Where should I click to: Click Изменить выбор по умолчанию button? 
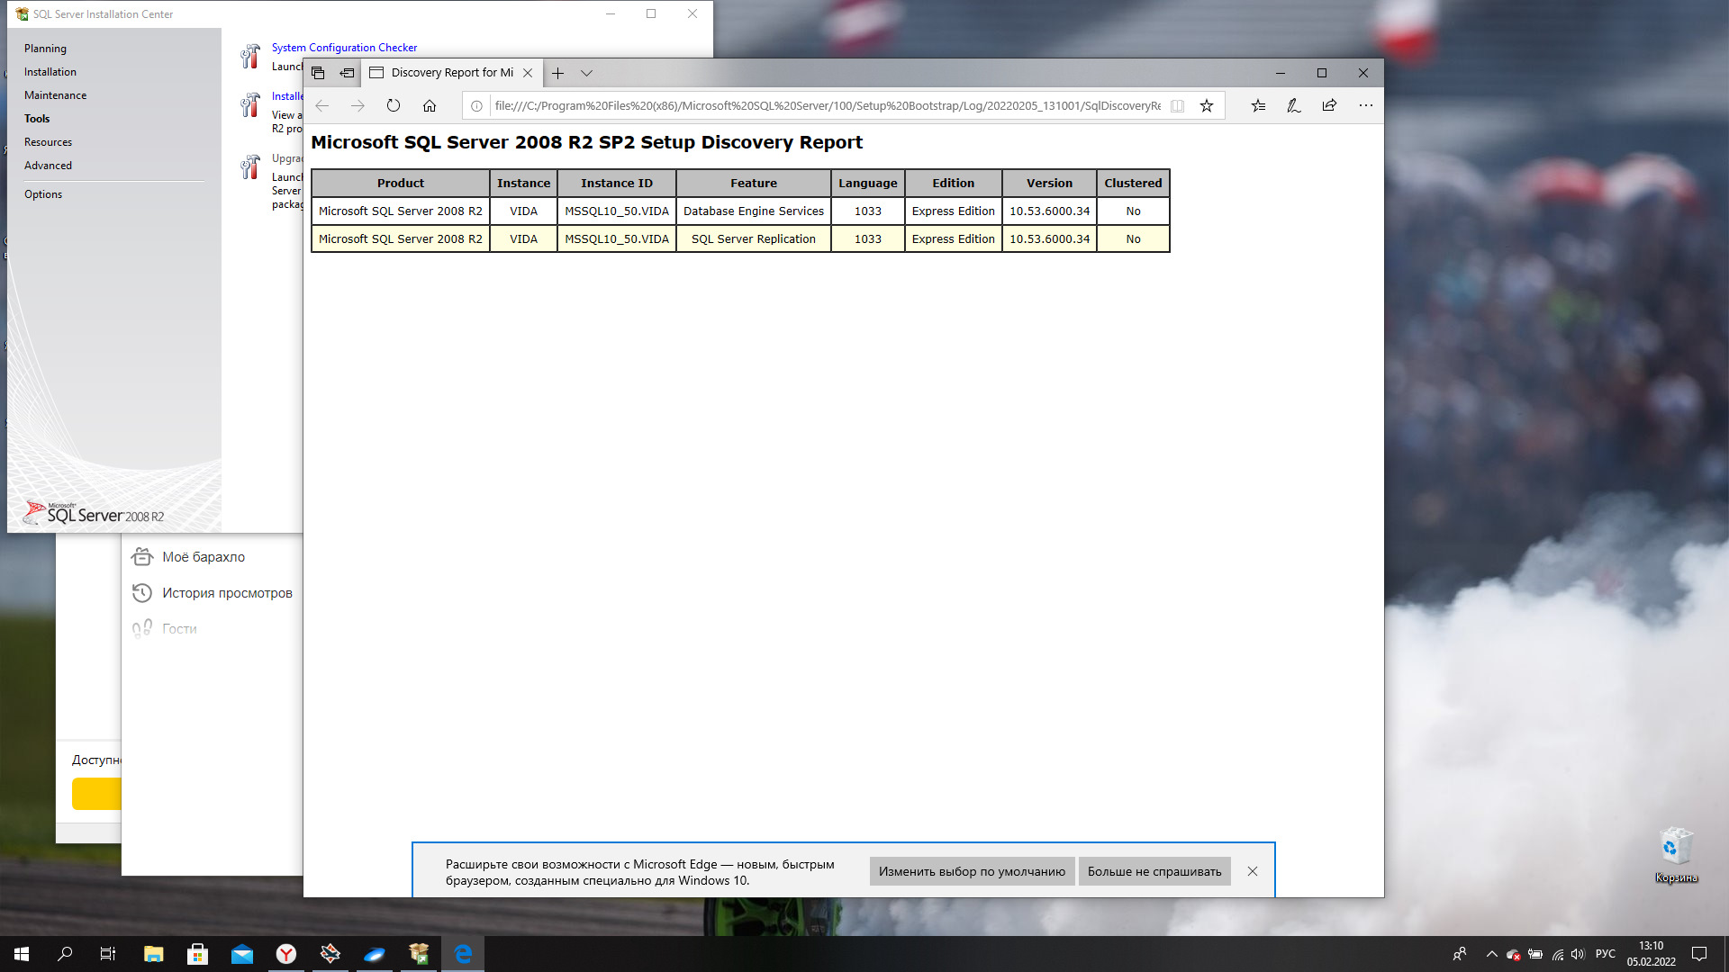pyautogui.click(x=972, y=871)
